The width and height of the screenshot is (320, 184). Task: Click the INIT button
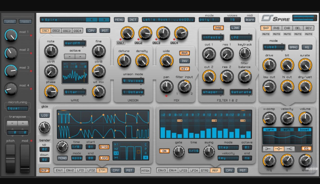click(133, 20)
